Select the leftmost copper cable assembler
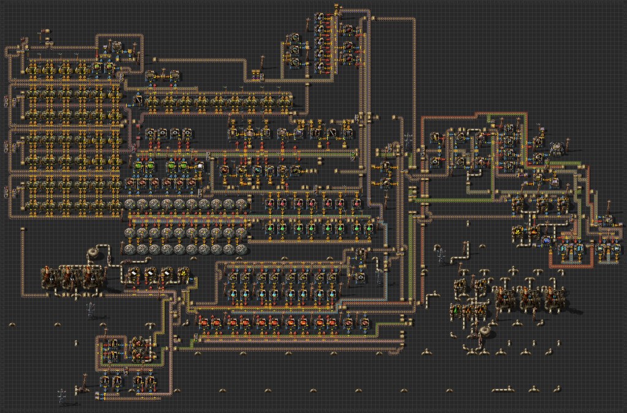 point(129,183)
